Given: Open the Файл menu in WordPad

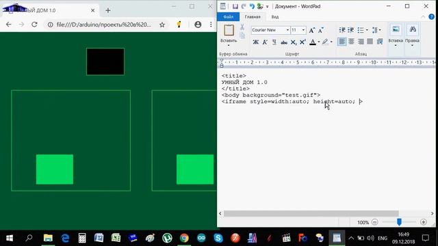Looking at the screenshot, I should tap(228, 16).
